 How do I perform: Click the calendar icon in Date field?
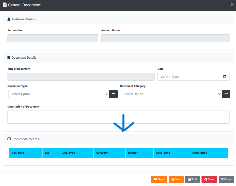pos(224,77)
